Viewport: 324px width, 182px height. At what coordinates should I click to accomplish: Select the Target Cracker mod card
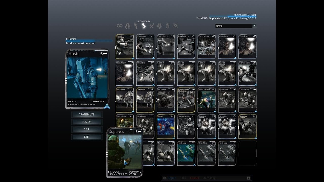pyautogui.click(x=166, y=153)
